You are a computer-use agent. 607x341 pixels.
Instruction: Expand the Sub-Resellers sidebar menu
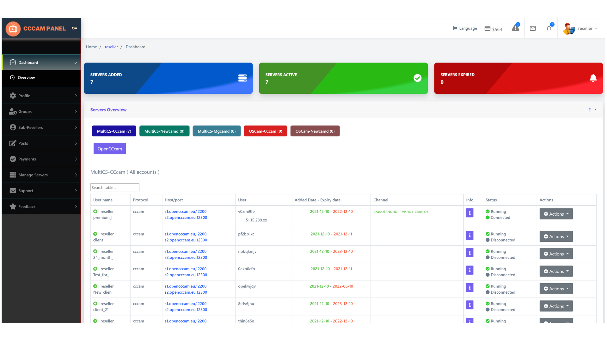[41, 127]
